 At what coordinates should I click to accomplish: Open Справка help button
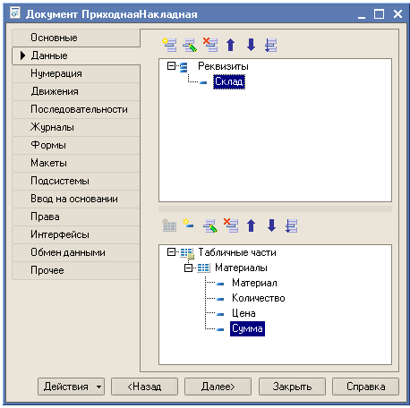pos(365,387)
